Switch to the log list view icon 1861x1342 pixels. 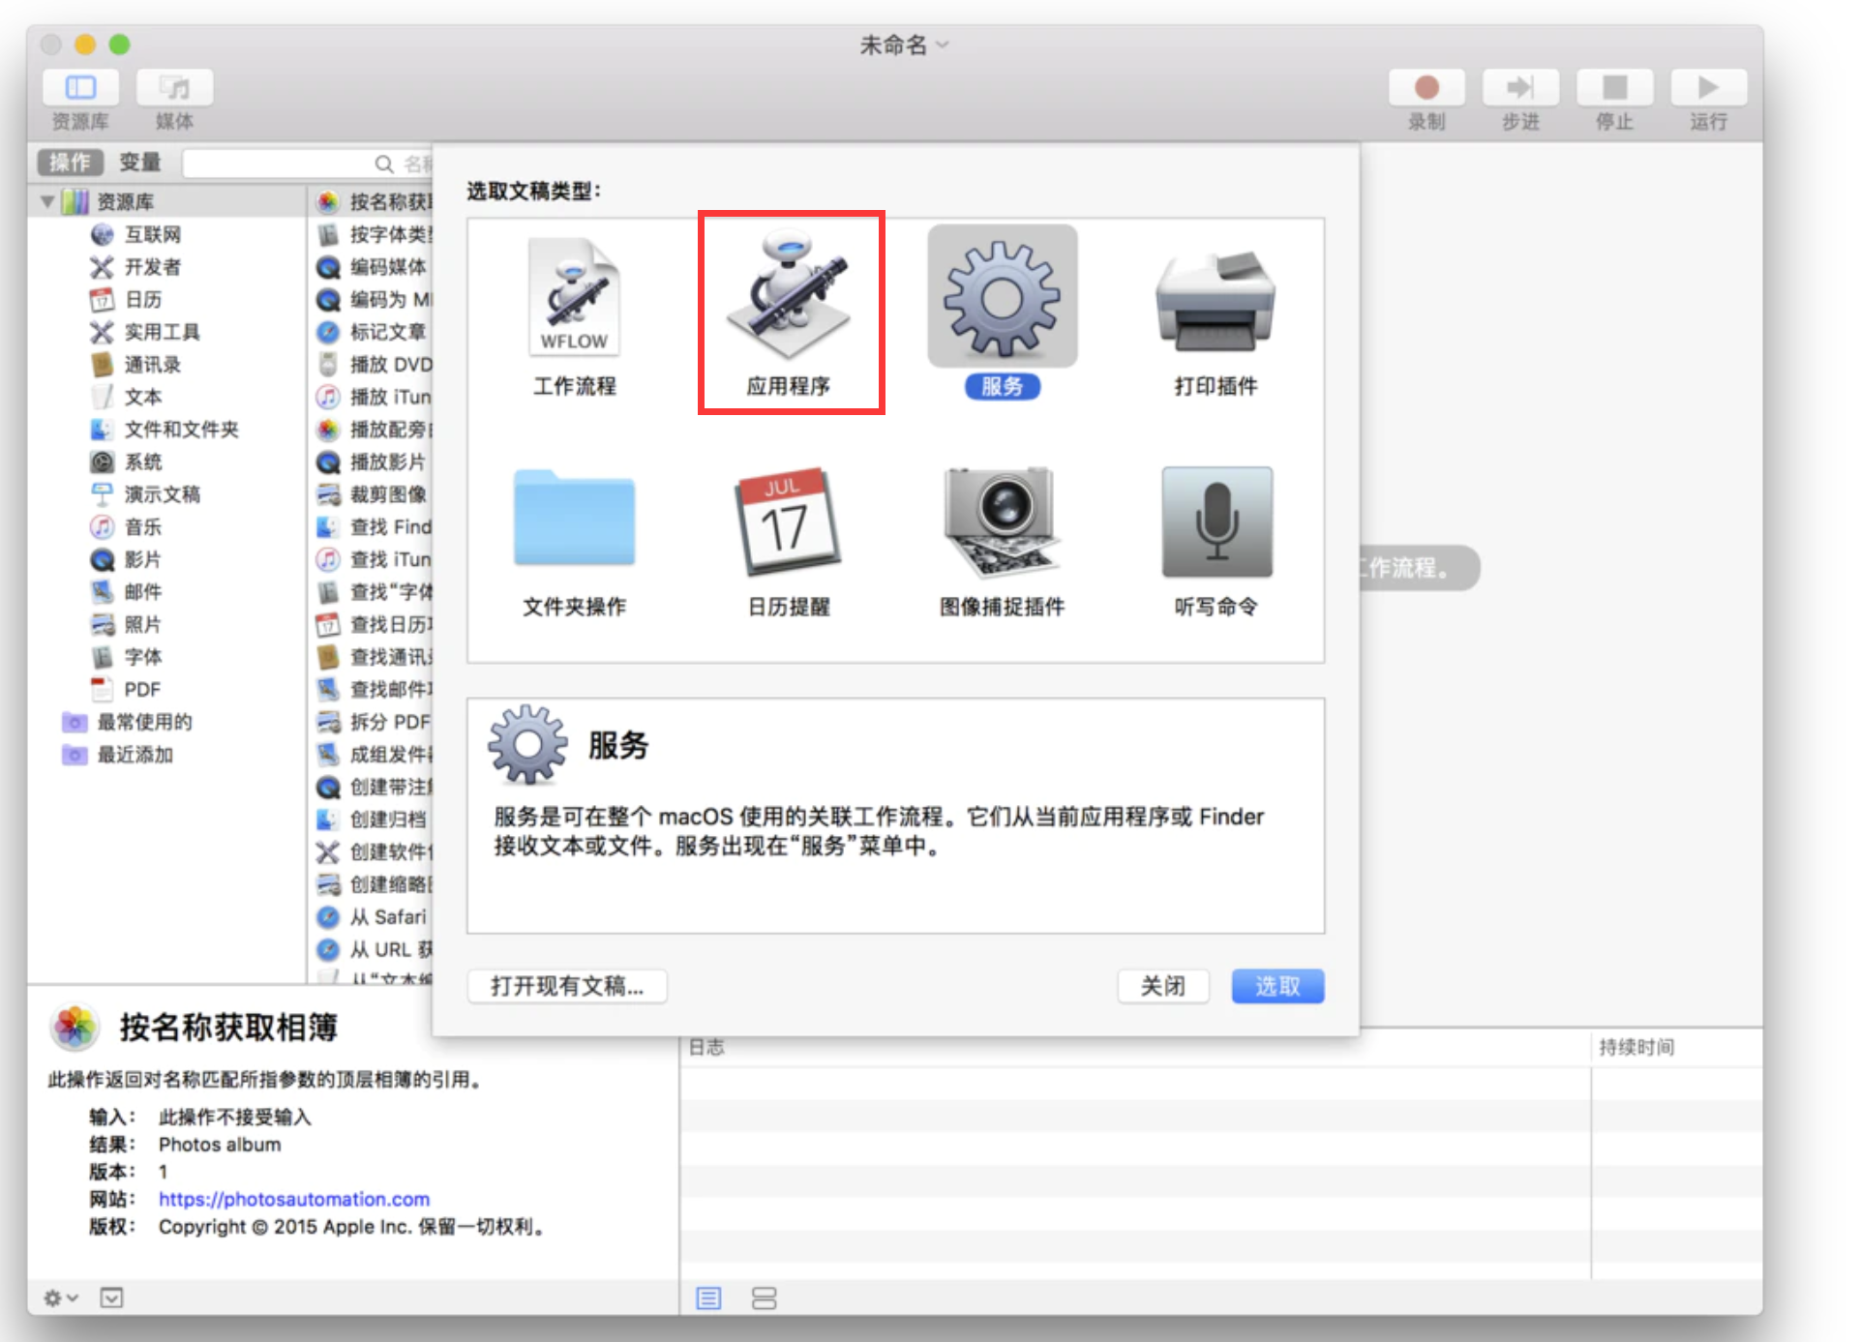click(x=708, y=1297)
